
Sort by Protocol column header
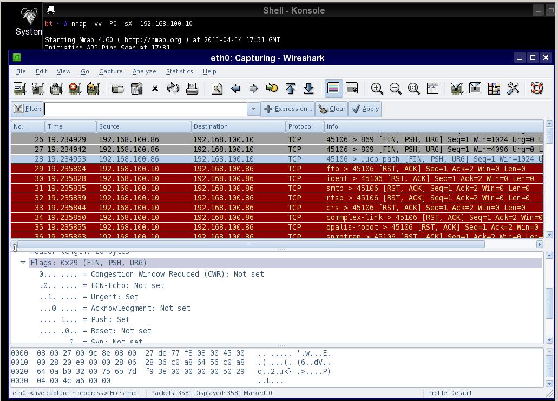point(305,126)
